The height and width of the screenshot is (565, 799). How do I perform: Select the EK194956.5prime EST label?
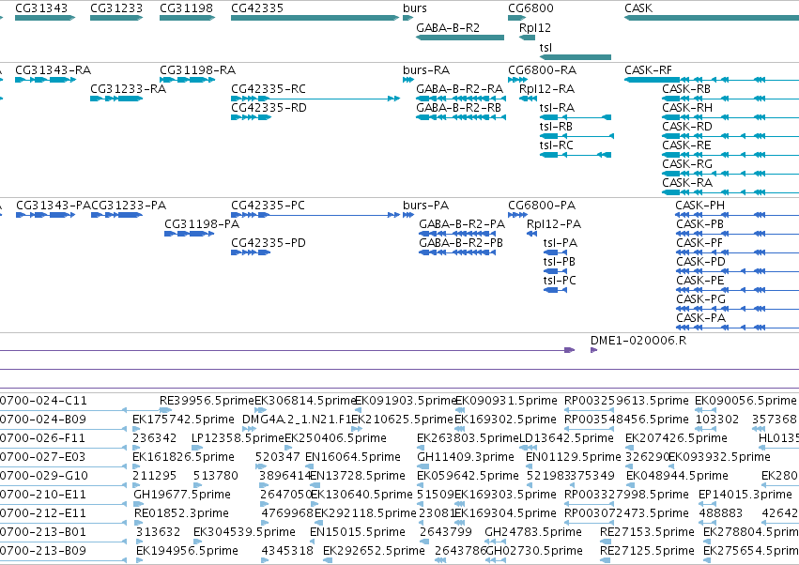tap(187, 551)
